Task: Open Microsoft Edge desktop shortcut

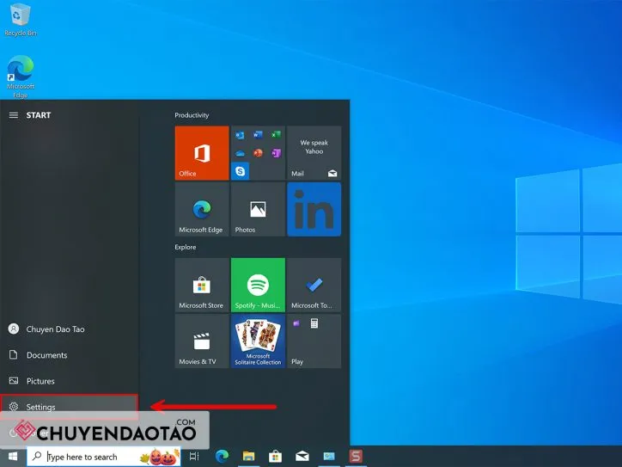Action: (x=21, y=77)
